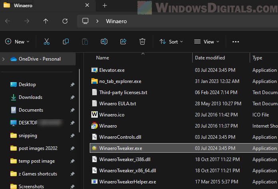Viewport: 278px width, 189px height.
Task: Click the sidebar vertical scrollbar
Action: (x=79, y=101)
